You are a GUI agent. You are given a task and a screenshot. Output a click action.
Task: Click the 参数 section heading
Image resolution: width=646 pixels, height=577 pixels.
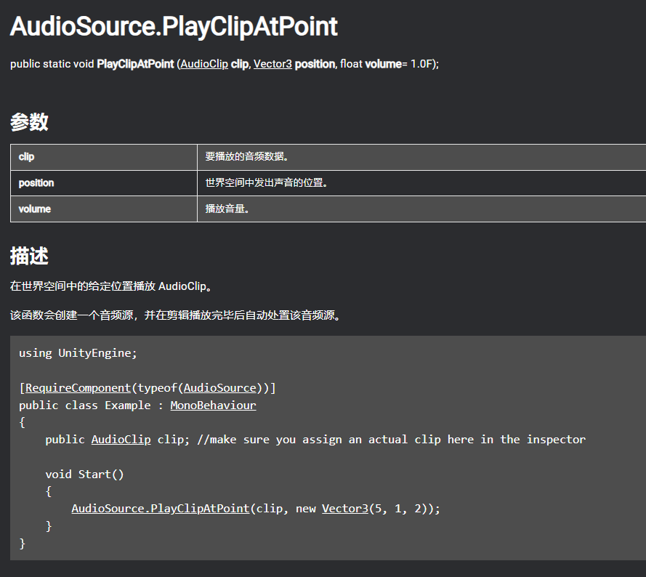coord(29,122)
